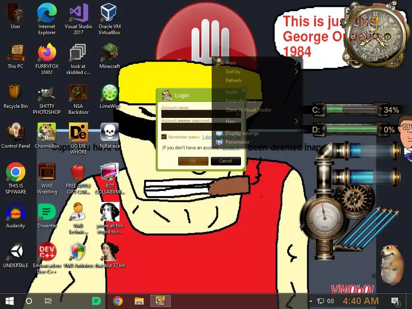Open File Explorer from the taskbar

pyautogui.click(x=139, y=301)
